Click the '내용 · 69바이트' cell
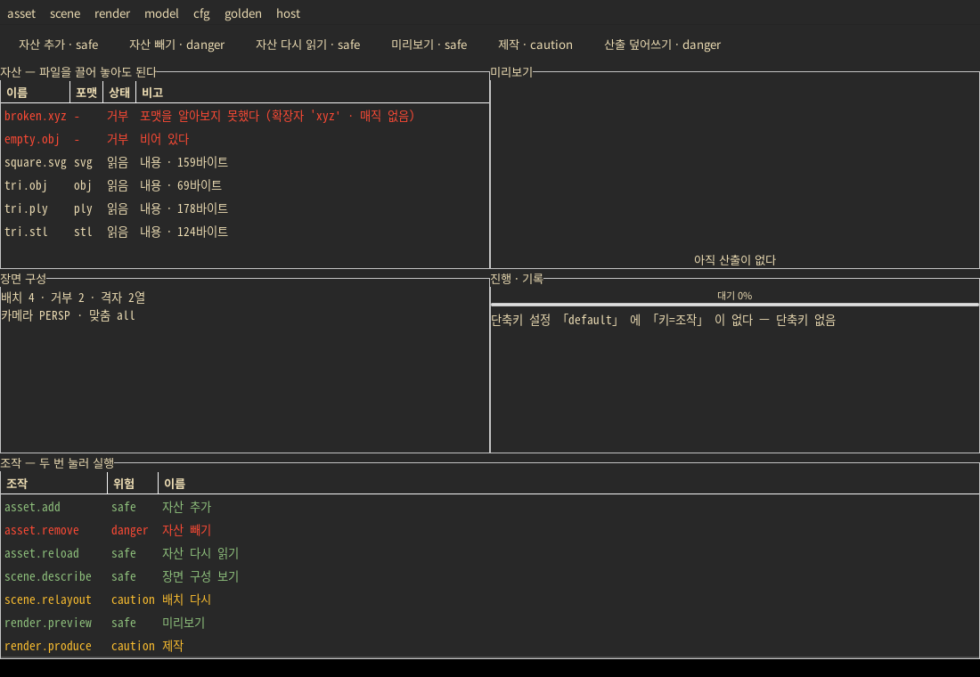This screenshot has width=980, height=677. click(181, 185)
